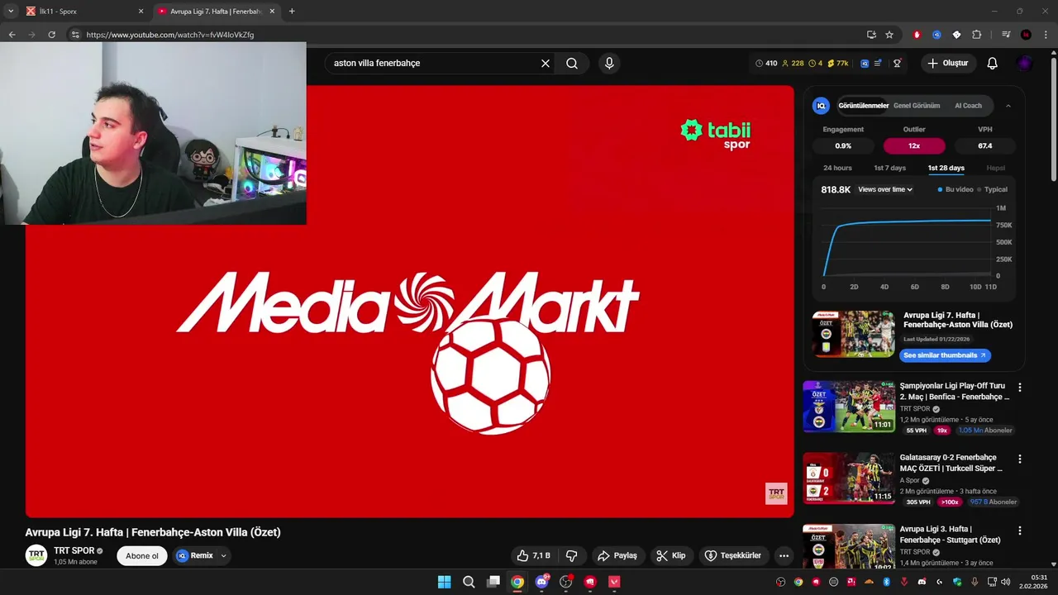Like the video (7,1 B)

[533, 555]
